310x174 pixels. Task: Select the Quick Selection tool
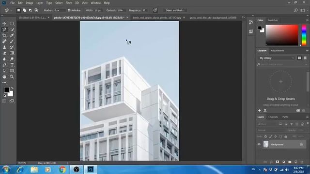pyautogui.click(x=12, y=29)
